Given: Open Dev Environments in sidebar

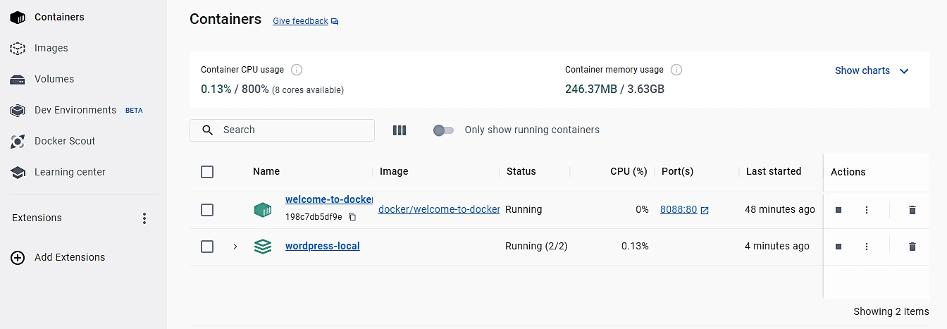Looking at the screenshot, I should coord(75,110).
